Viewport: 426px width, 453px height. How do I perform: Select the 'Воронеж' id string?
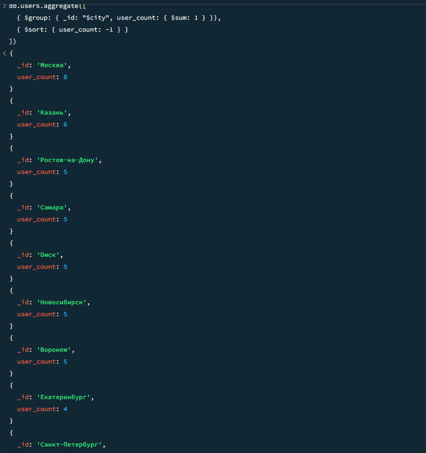point(54,350)
